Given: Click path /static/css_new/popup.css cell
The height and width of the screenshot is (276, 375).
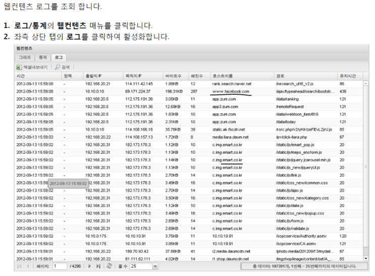Looking at the screenshot, I should (300, 214).
